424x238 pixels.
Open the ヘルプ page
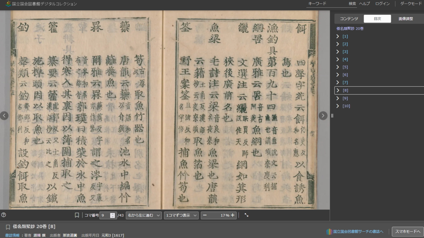[x=364, y=4]
